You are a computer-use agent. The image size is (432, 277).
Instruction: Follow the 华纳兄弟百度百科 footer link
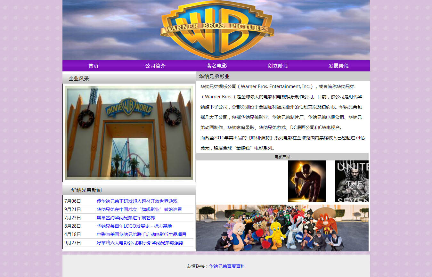pyautogui.click(x=227, y=266)
